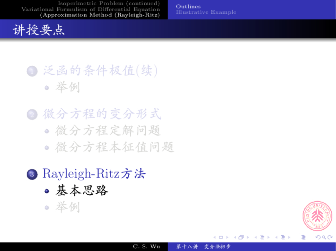Click the stacked frames navigation icon
The image size is (336, 251).
point(241,237)
